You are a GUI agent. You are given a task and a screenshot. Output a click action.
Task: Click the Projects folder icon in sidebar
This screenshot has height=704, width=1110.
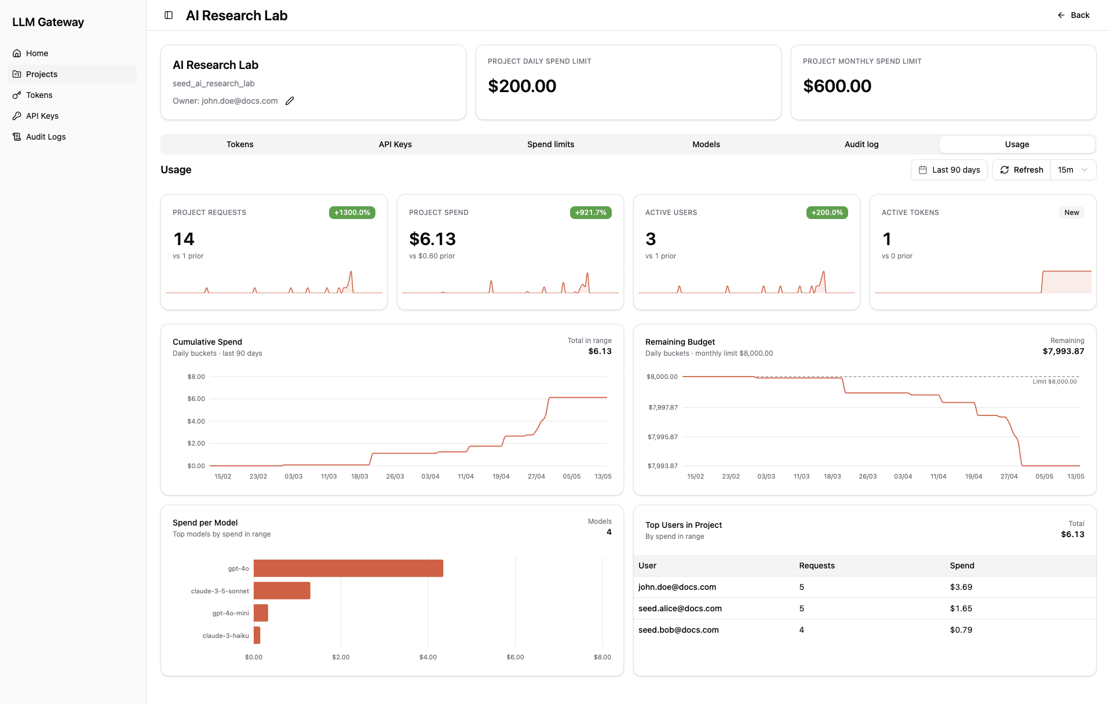tap(17, 74)
